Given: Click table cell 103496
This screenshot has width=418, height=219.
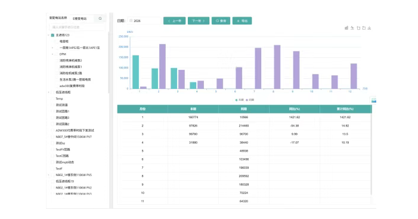Looking at the screenshot, I should (x=244, y=159).
